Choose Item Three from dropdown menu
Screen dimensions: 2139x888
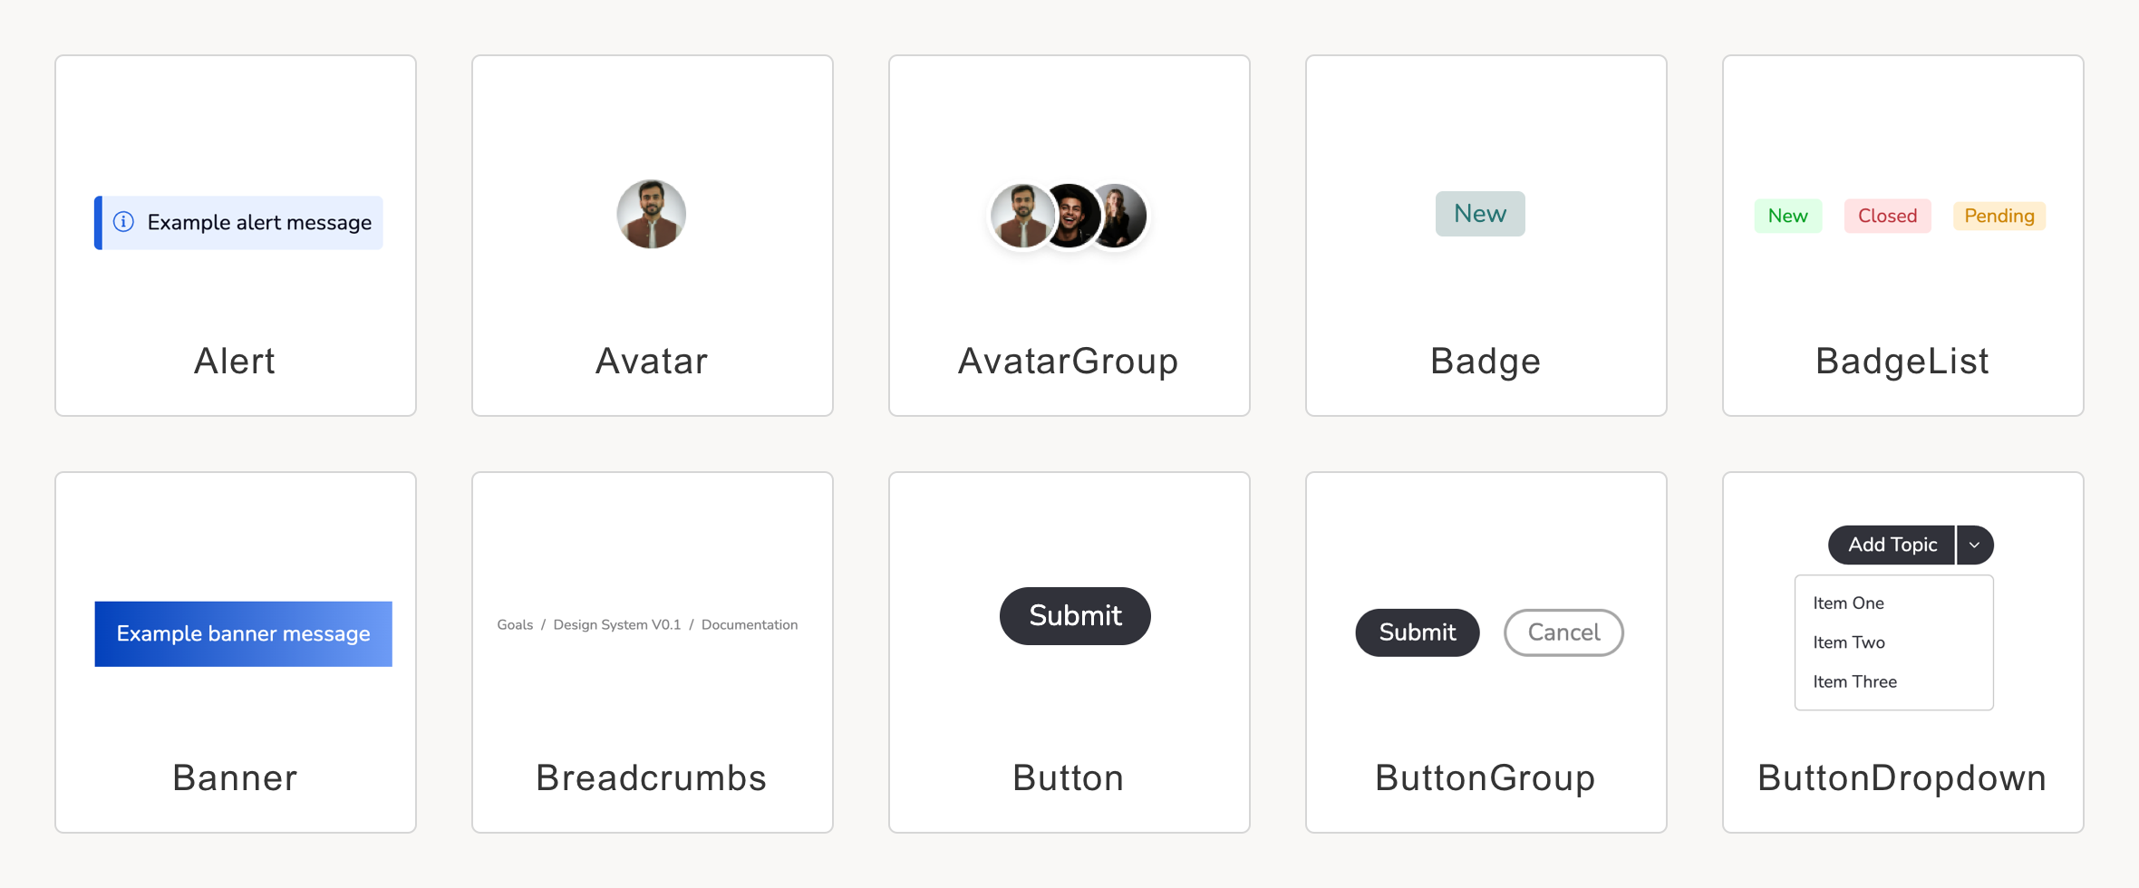click(x=1854, y=682)
